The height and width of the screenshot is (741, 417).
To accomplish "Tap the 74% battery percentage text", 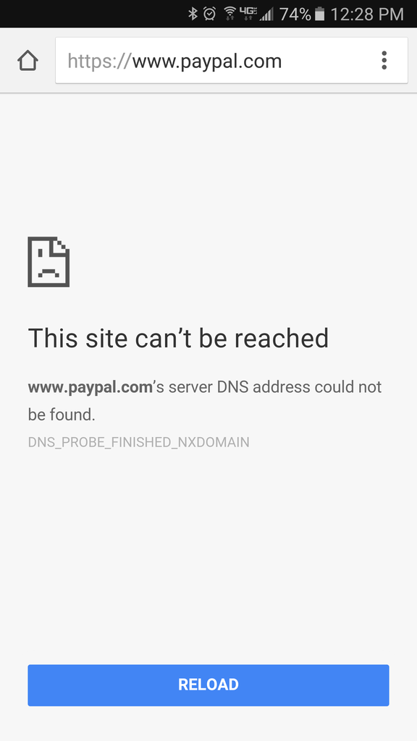I will [x=295, y=14].
